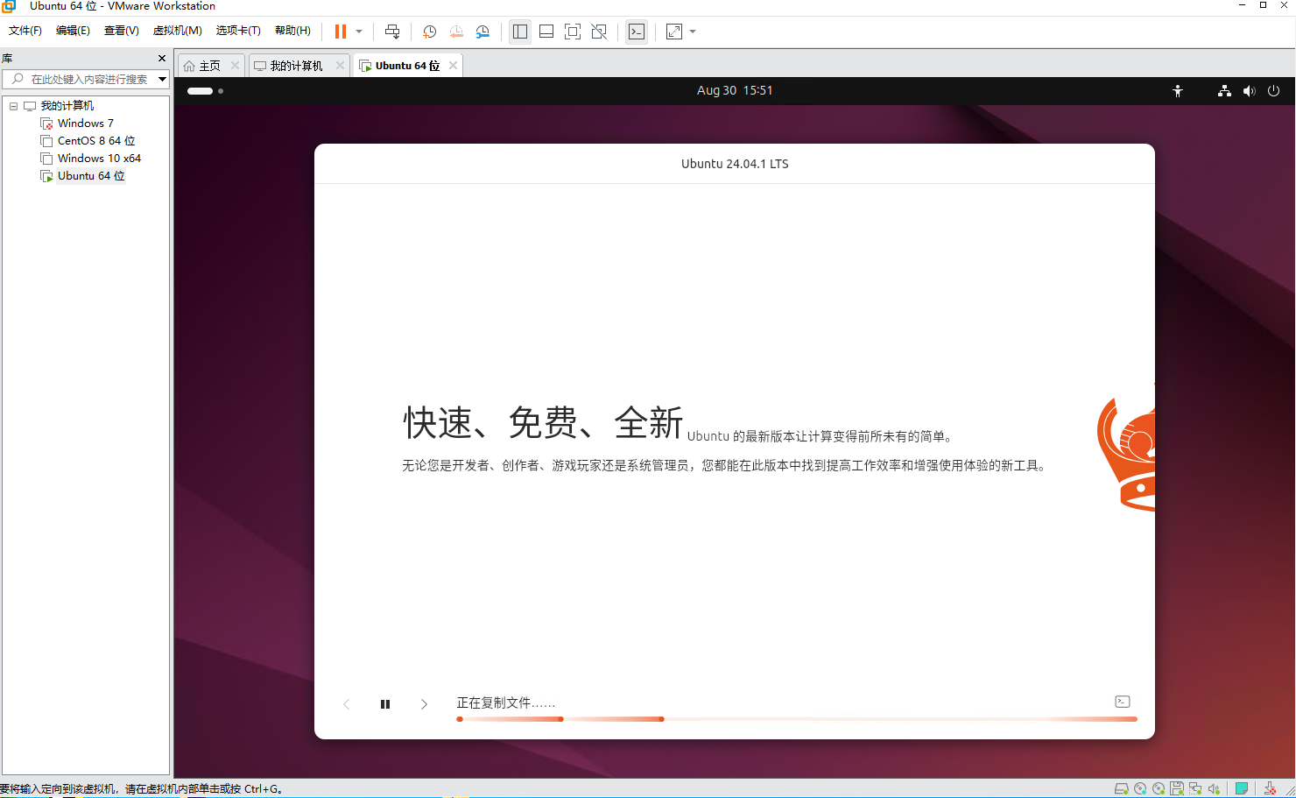Collapse the 我的计算机 tree node
Image resolution: width=1296 pixels, height=798 pixels.
click(14, 106)
